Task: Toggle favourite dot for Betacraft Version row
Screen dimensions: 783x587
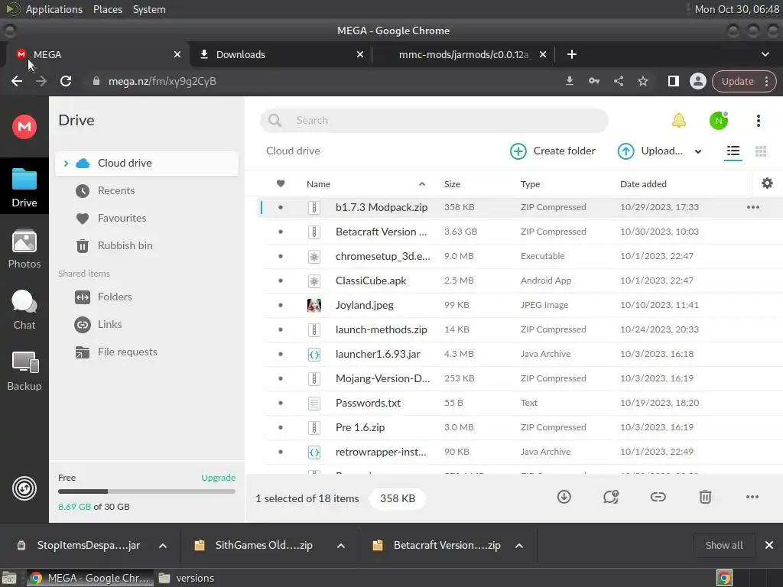Action: point(281,232)
